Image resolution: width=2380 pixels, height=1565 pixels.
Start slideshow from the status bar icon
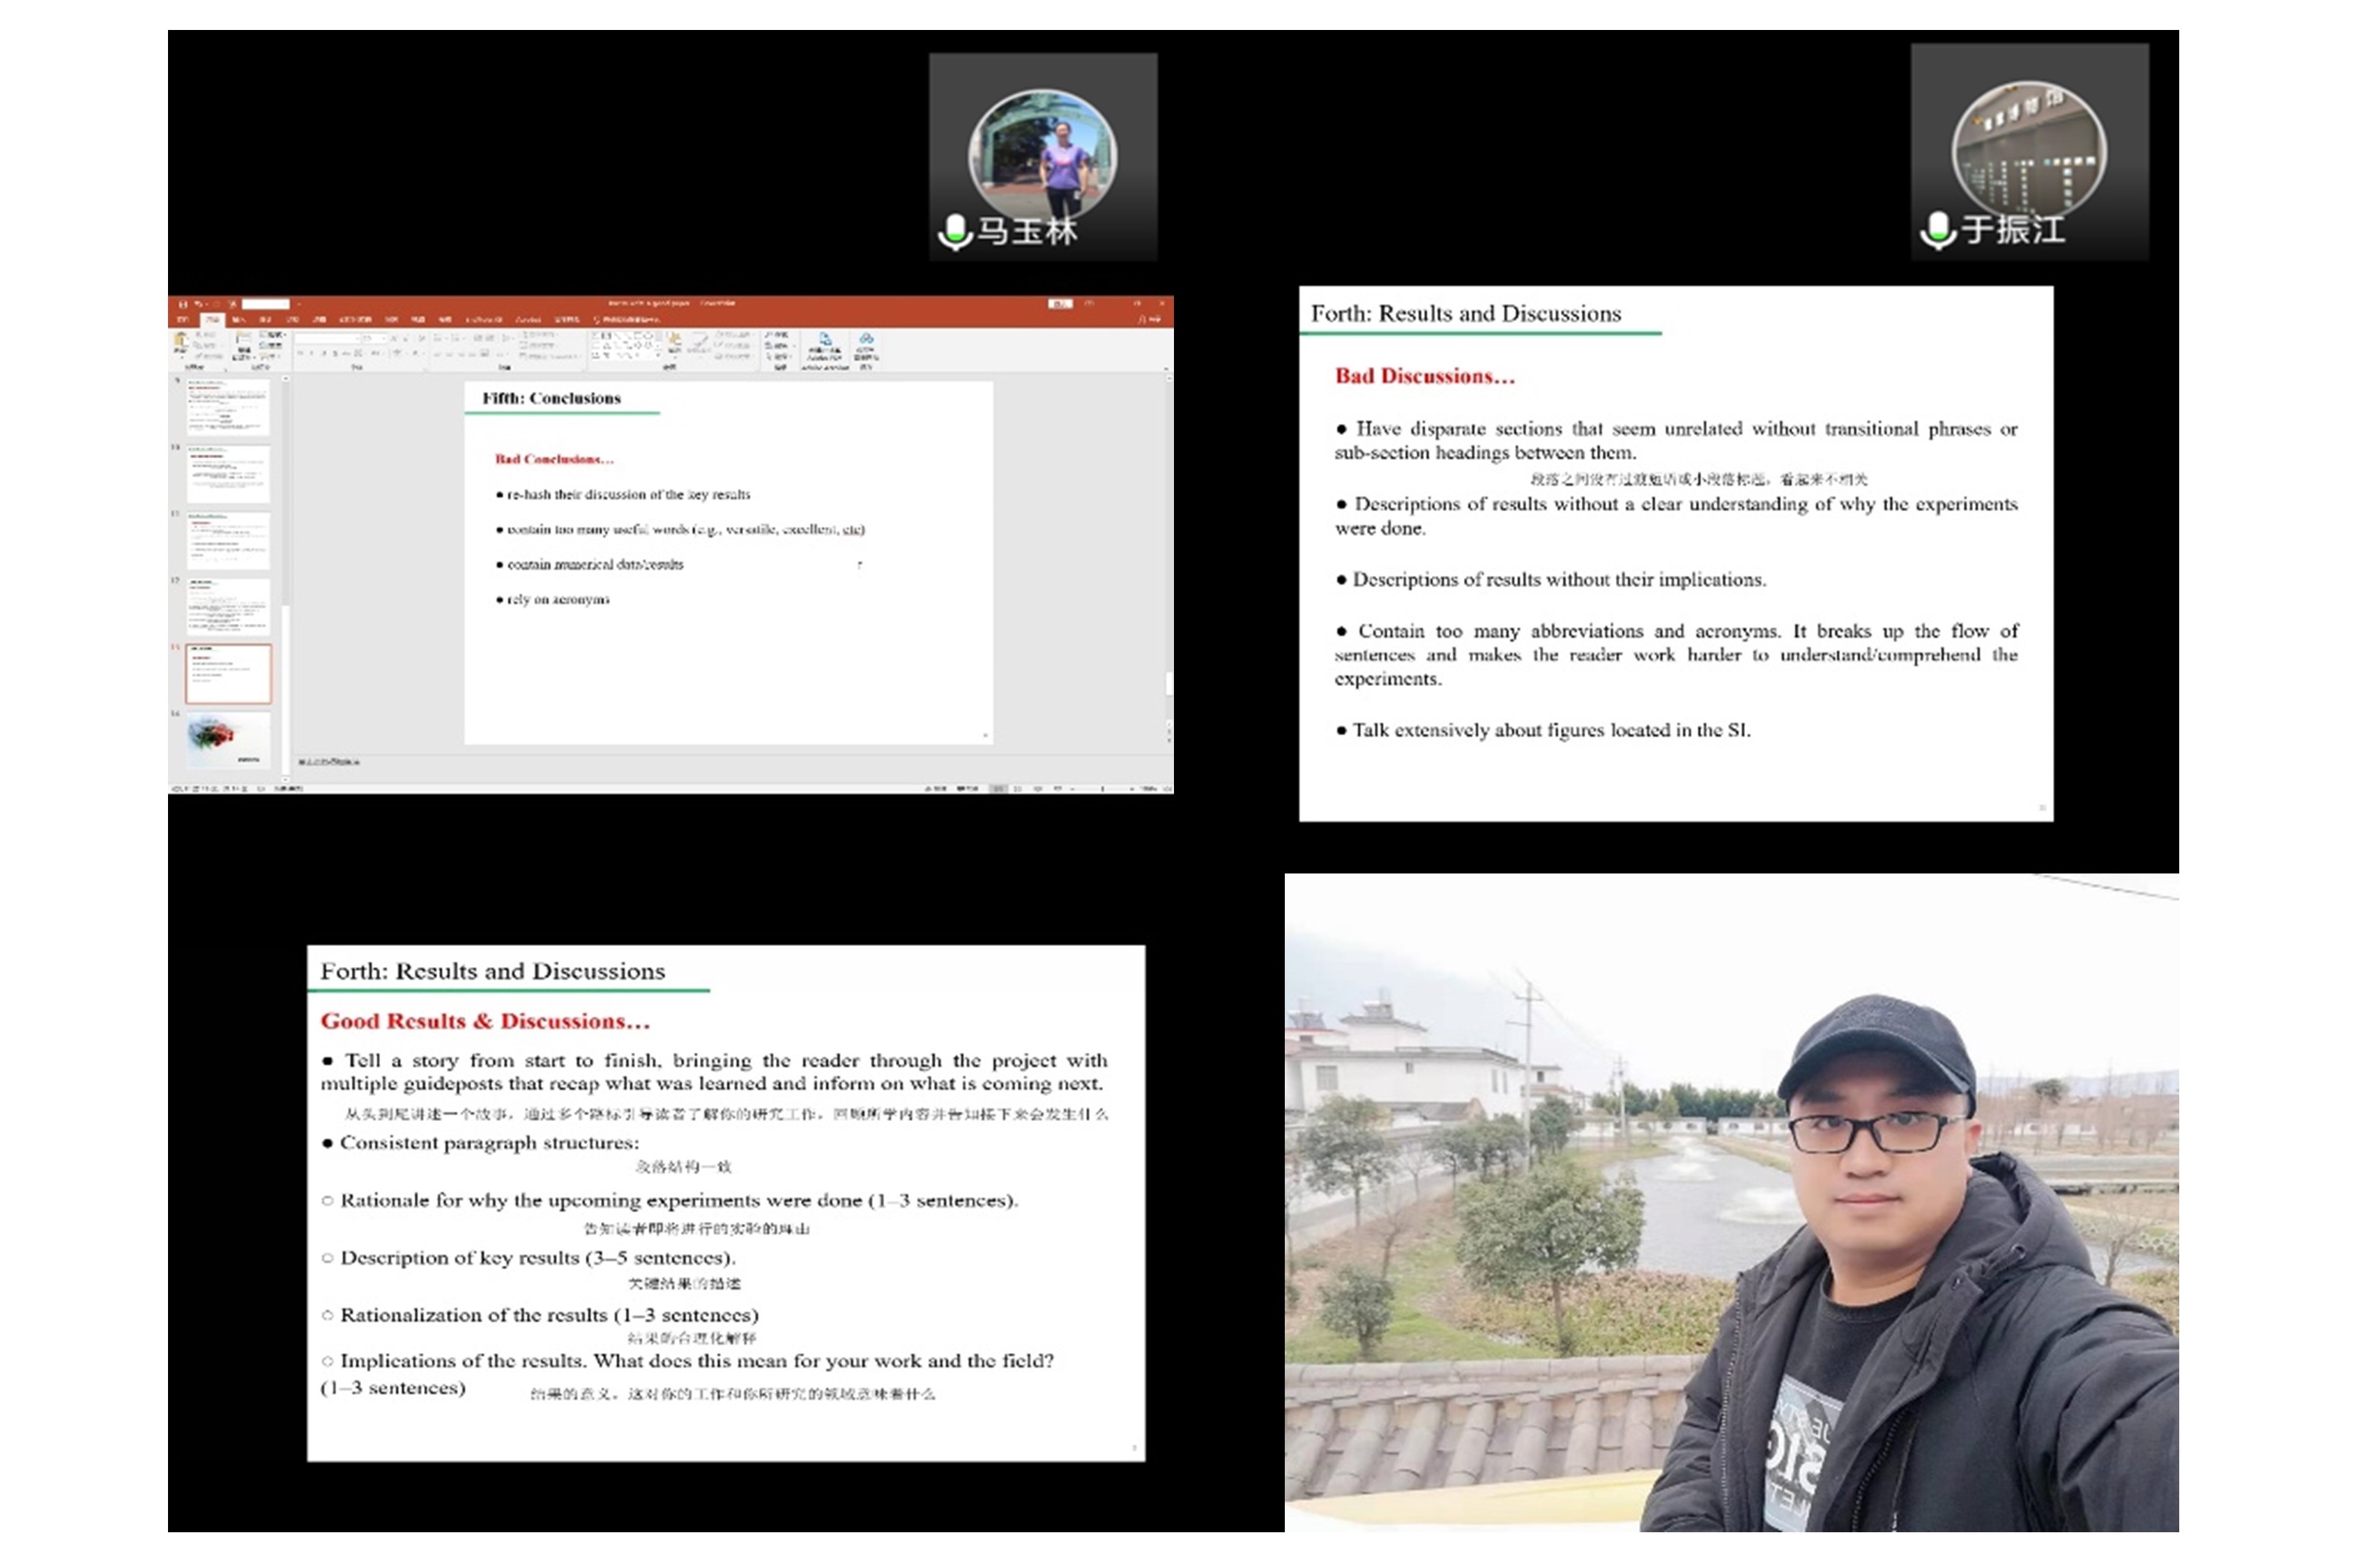click(x=1058, y=789)
